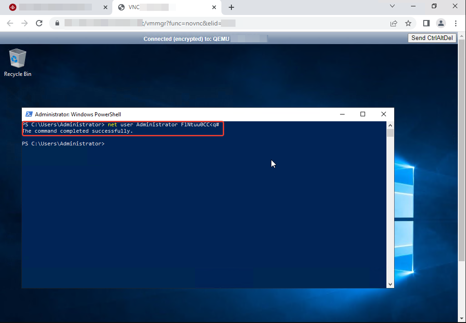The image size is (466, 323).
Task: Bookmark this page via the star icon
Action: click(408, 23)
